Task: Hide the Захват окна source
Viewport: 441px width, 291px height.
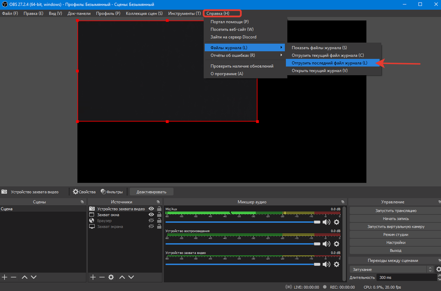Action: point(151,215)
